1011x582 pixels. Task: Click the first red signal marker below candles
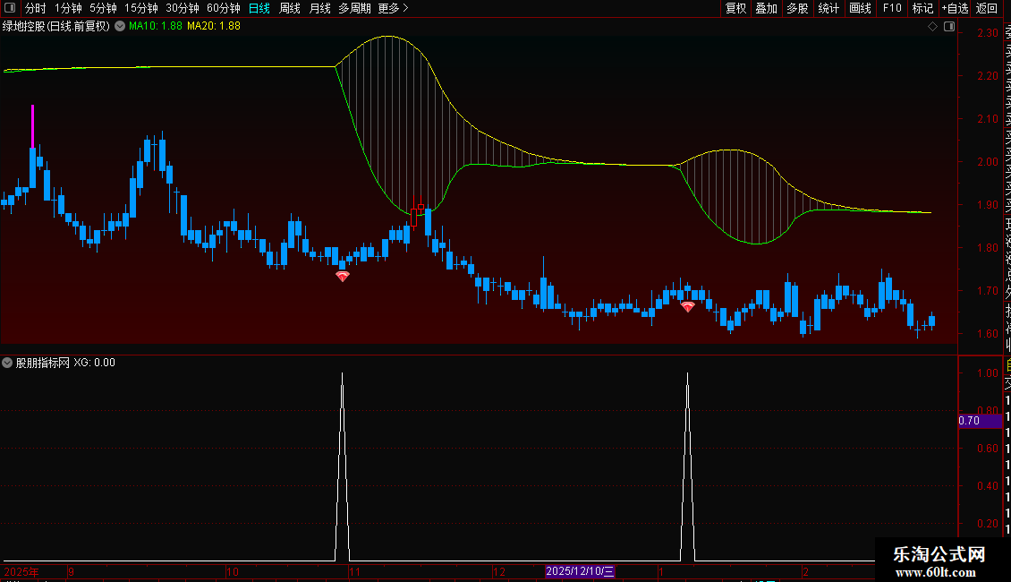click(343, 276)
